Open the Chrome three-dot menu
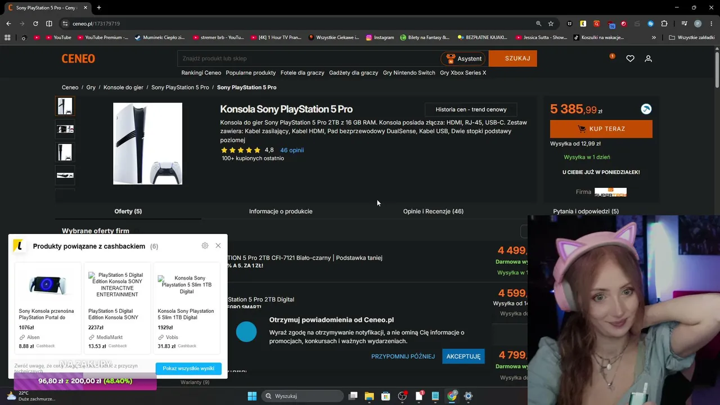The height and width of the screenshot is (405, 720). pyautogui.click(x=710, y=24)
